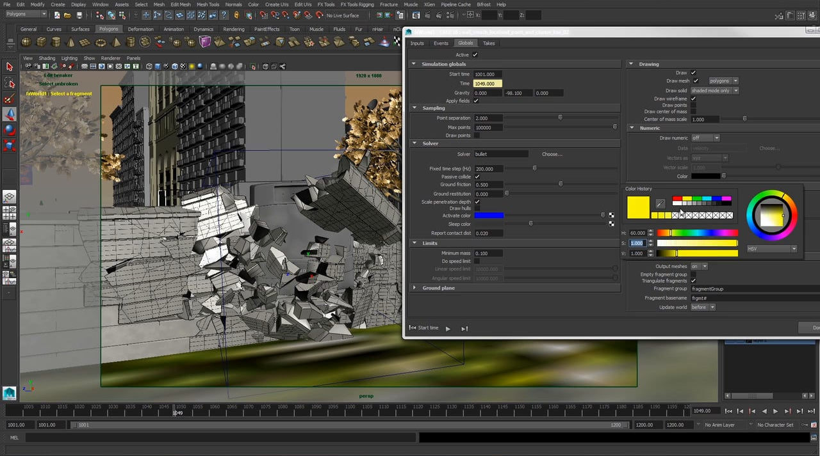Toggle the Draw wireframe checkbox

pyautogui.click(x=693, y=98)
